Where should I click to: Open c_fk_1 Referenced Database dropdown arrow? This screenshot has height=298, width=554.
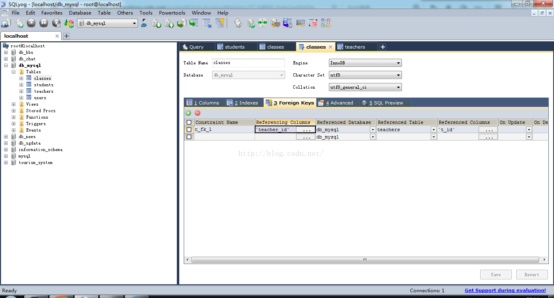coord(373,130)
